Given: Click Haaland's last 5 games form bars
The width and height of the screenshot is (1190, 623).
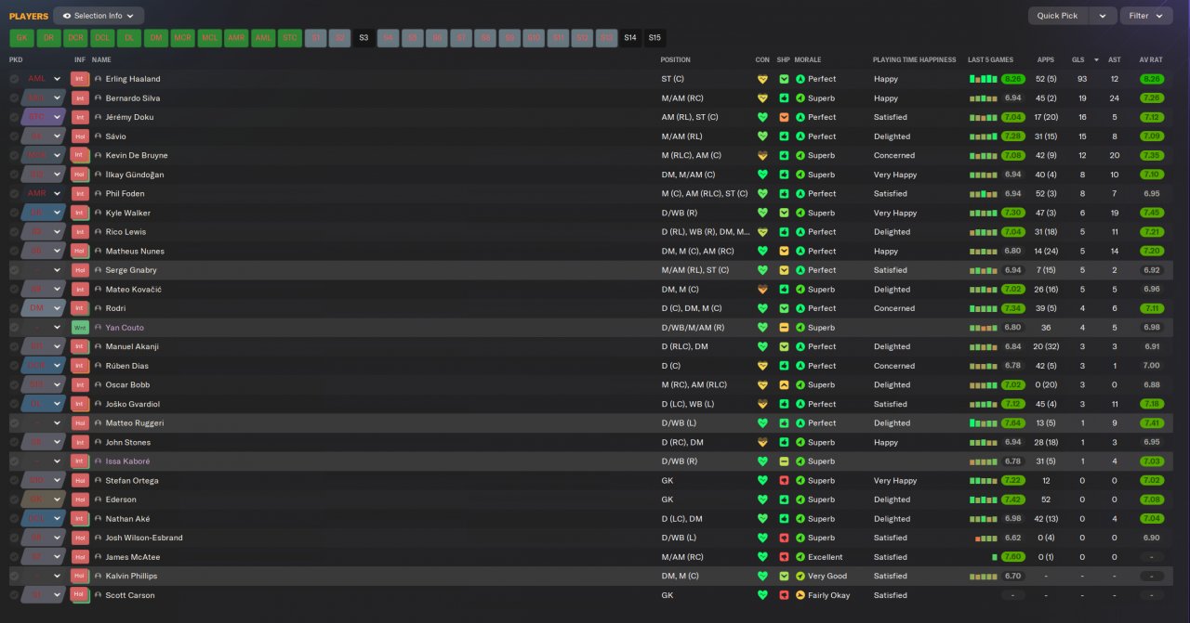Looking at the screenshot, I should (x=984, y=79).
